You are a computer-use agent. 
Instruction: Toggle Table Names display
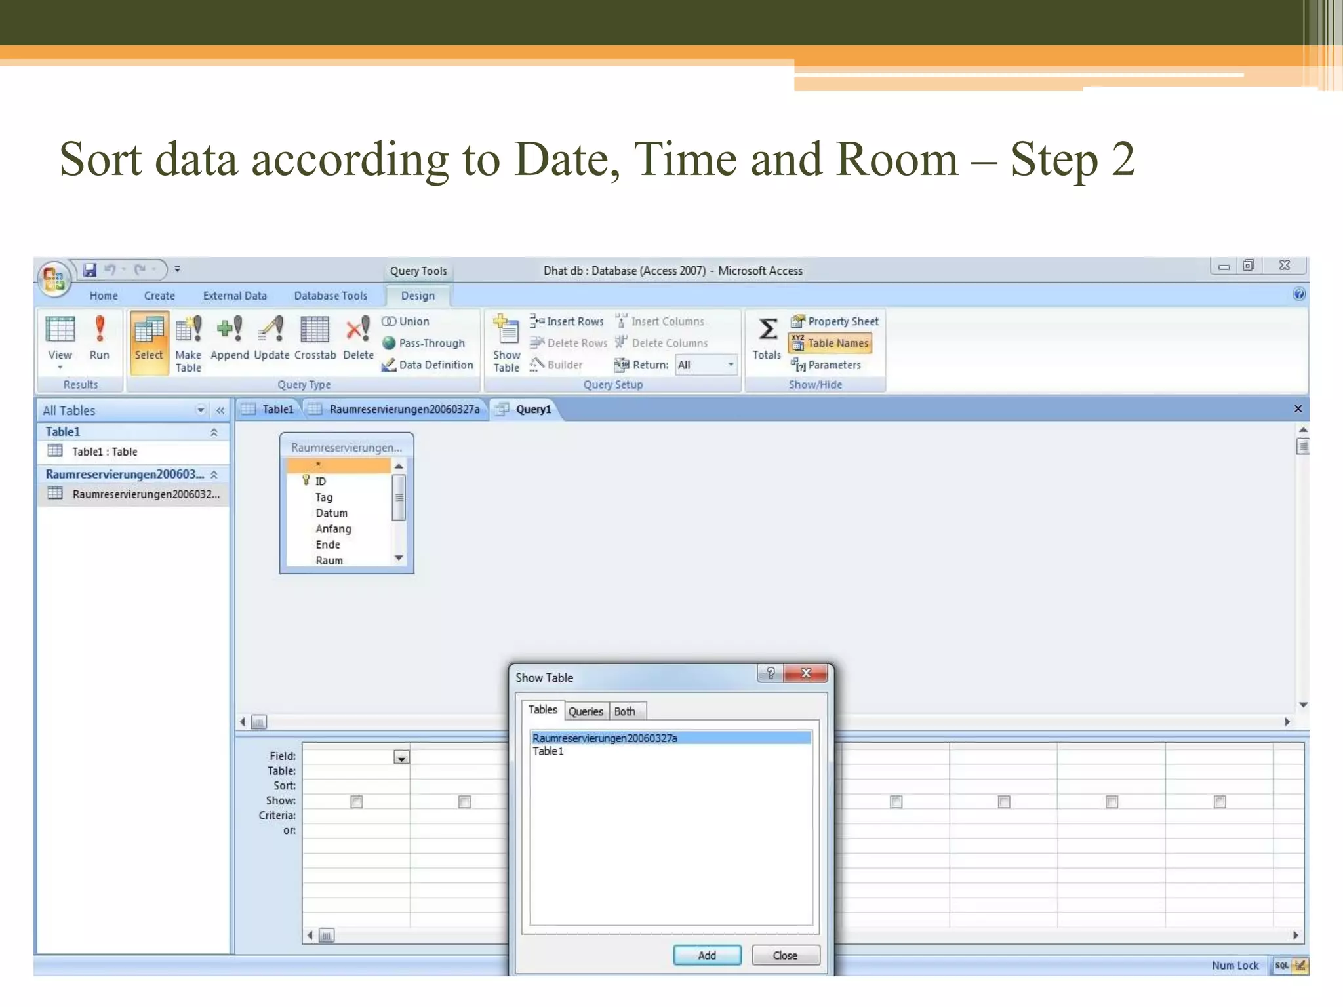(830, 343)
